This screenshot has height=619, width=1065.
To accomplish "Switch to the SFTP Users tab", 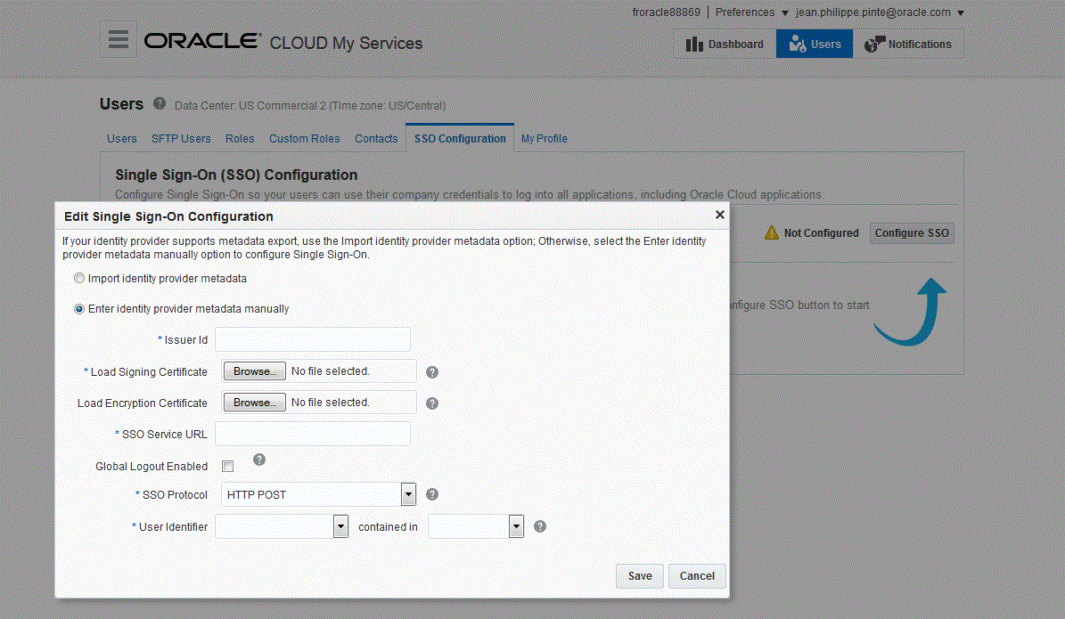I will point(180,138).
